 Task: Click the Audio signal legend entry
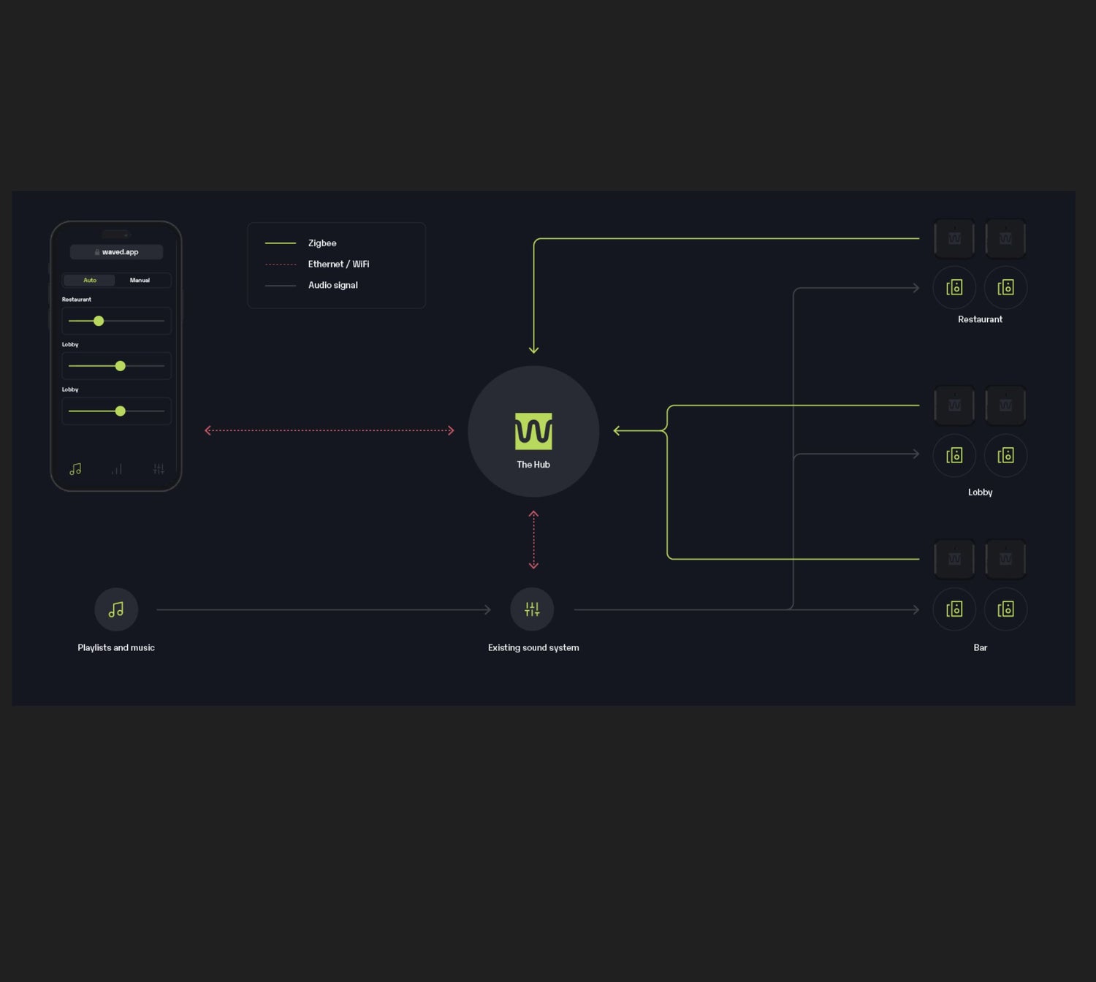click(x=332, y=285)
